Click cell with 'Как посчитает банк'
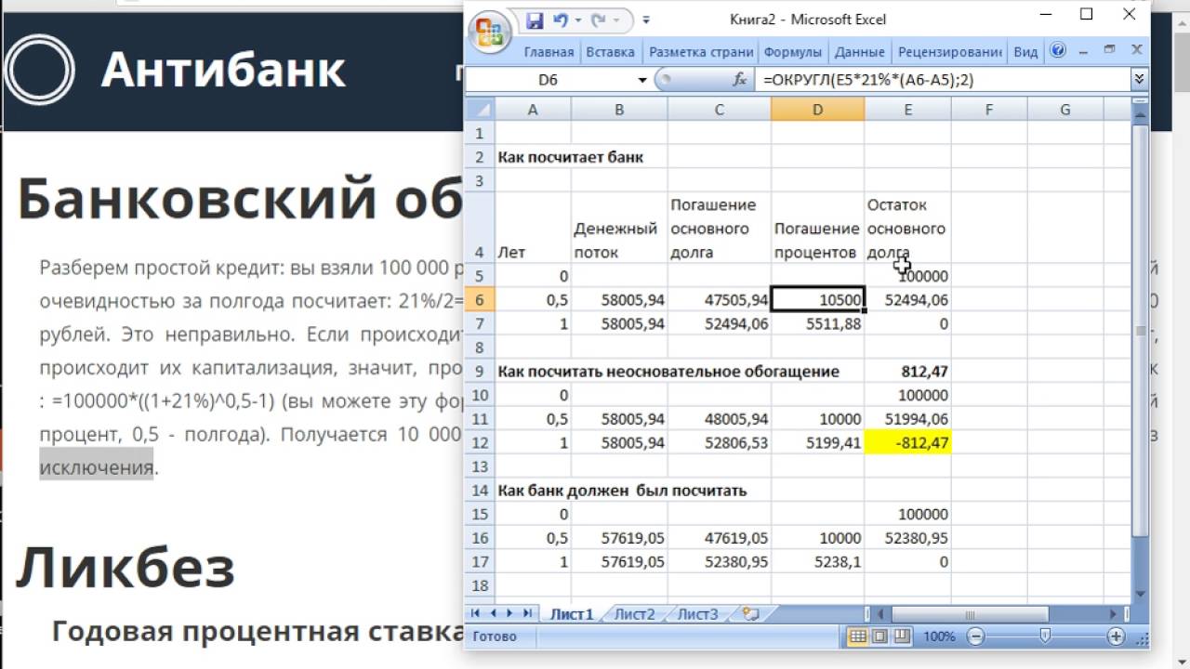 click(x=570, y=157)
